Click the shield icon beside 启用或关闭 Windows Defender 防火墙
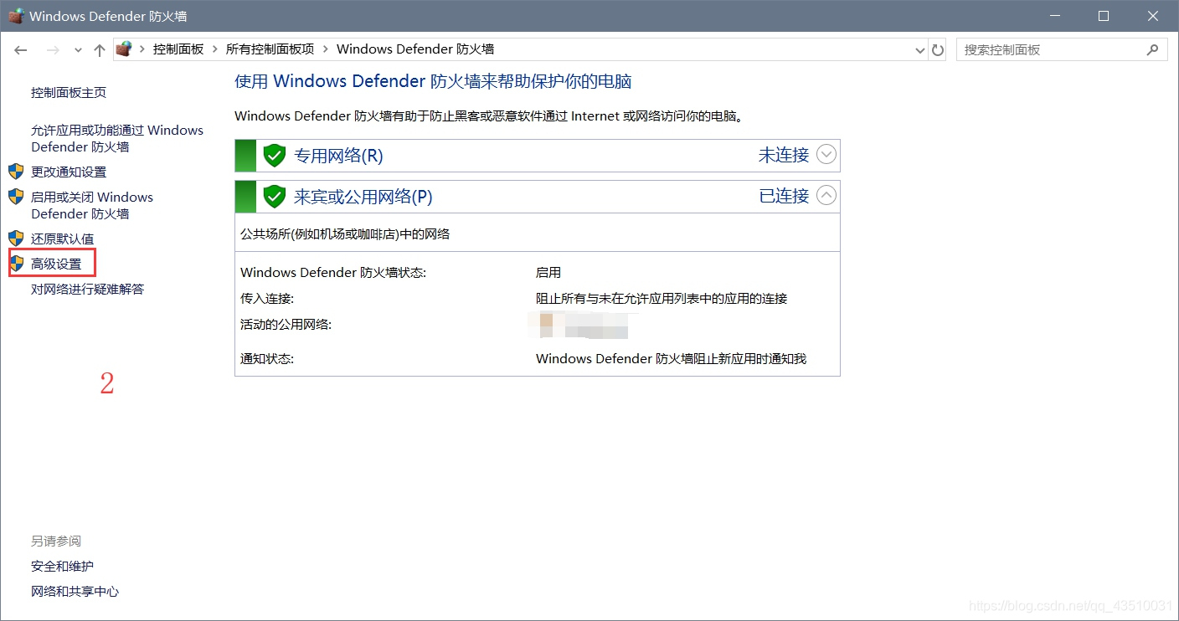1179x621 pixels. coord(16,197)
